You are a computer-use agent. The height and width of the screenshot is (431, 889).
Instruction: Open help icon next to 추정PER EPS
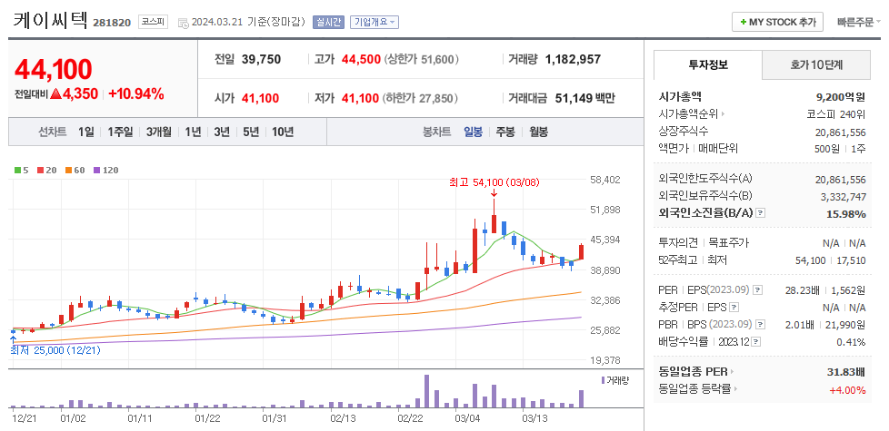tap(734, 308)
